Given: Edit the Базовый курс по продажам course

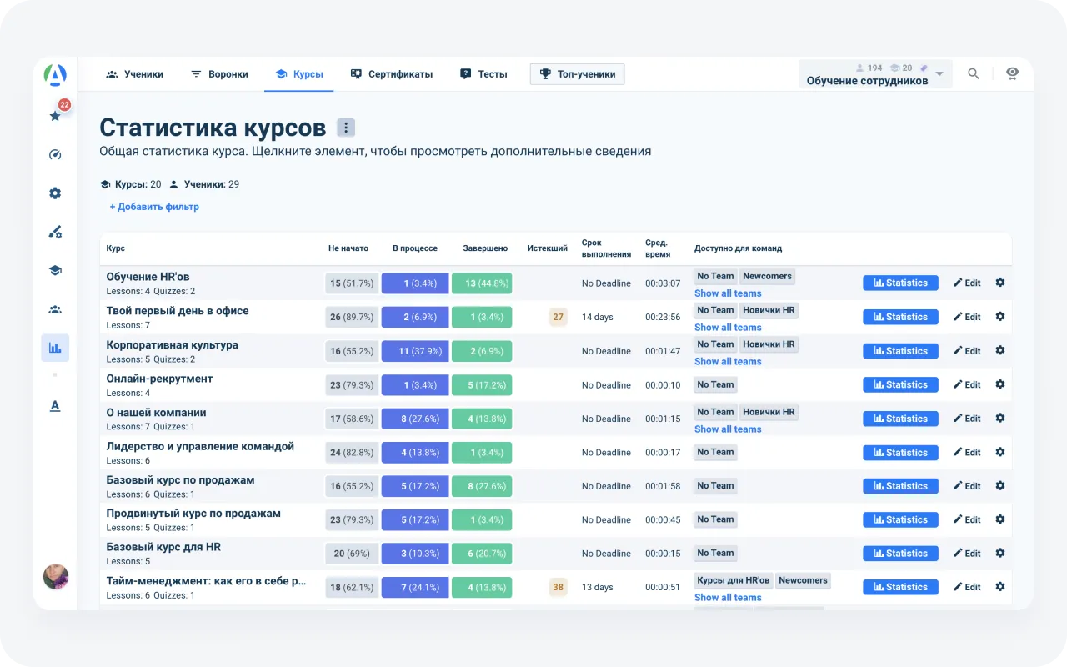Looking at the screenshot, I should (x=967, y=486).
